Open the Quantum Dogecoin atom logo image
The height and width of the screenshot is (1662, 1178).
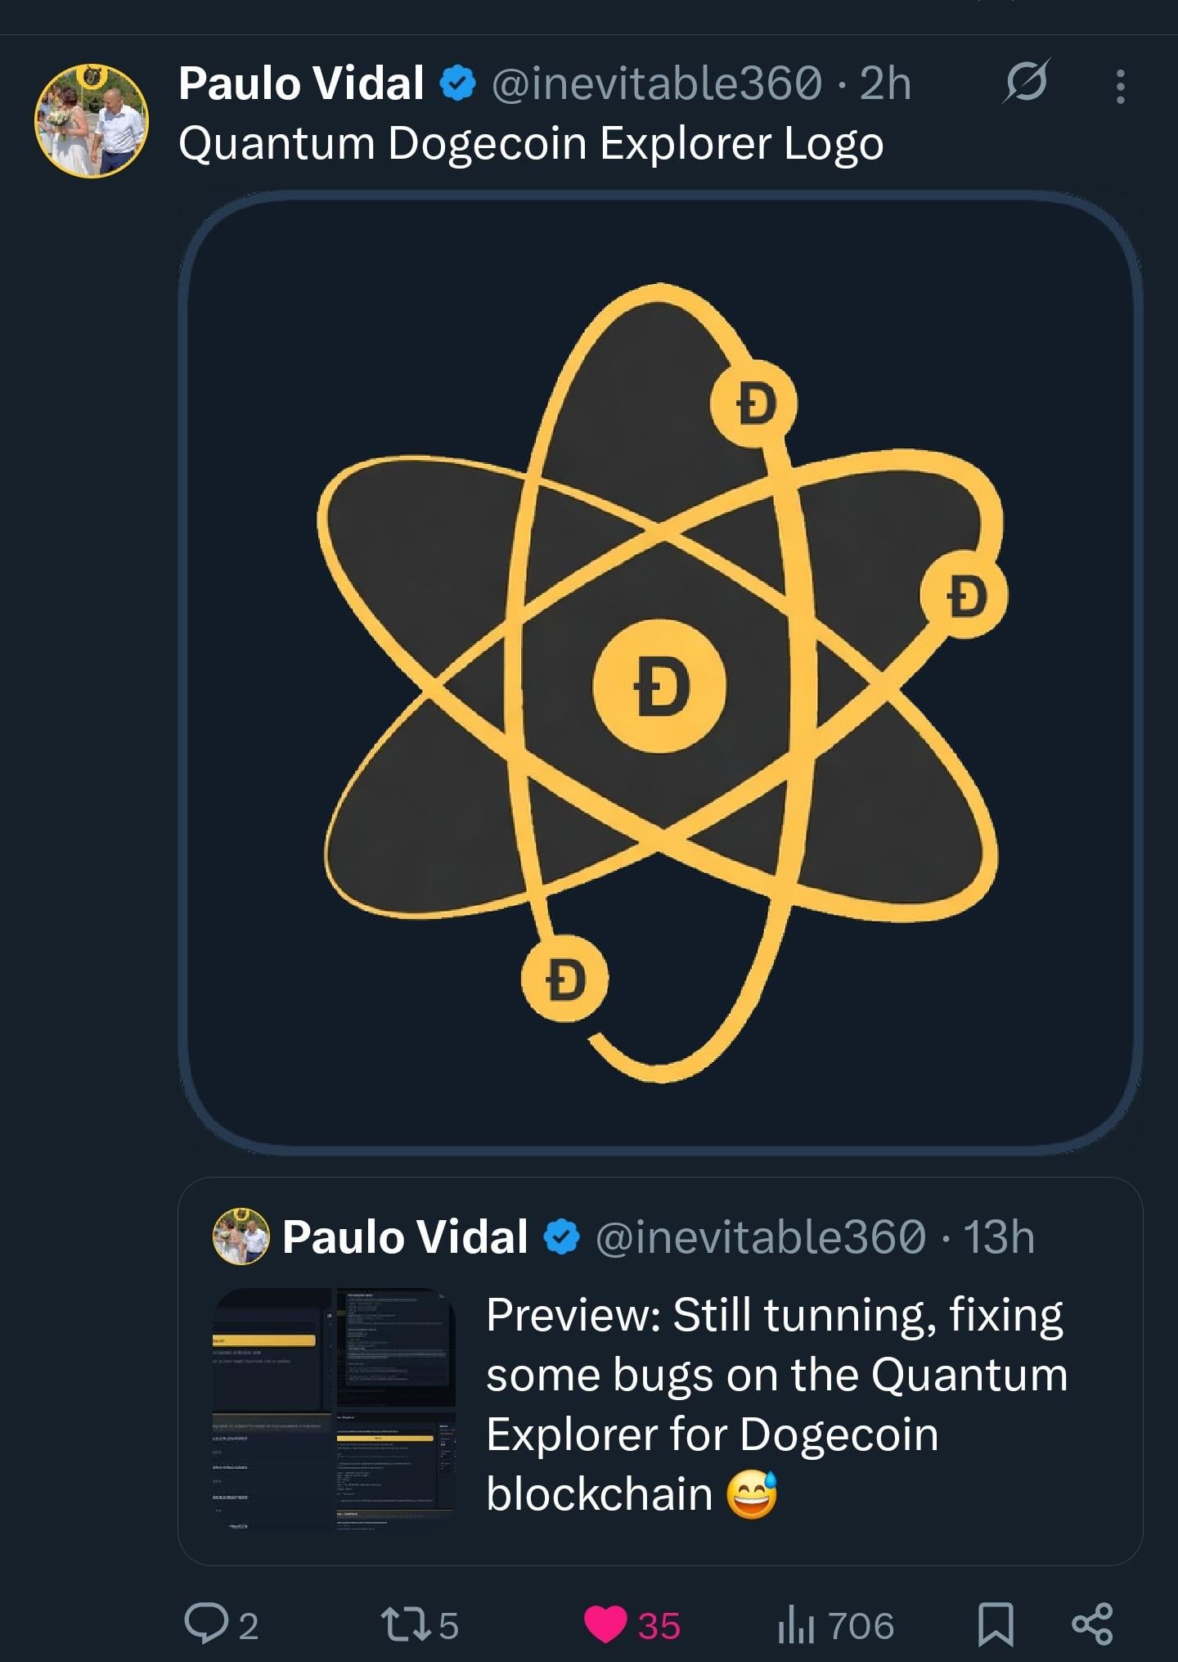(659, 673)
